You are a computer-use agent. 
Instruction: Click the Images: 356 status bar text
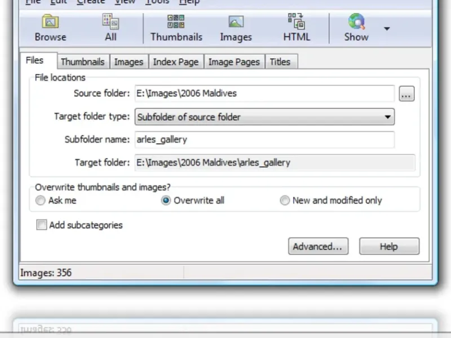pyautogui.click(x=46, y=273)
